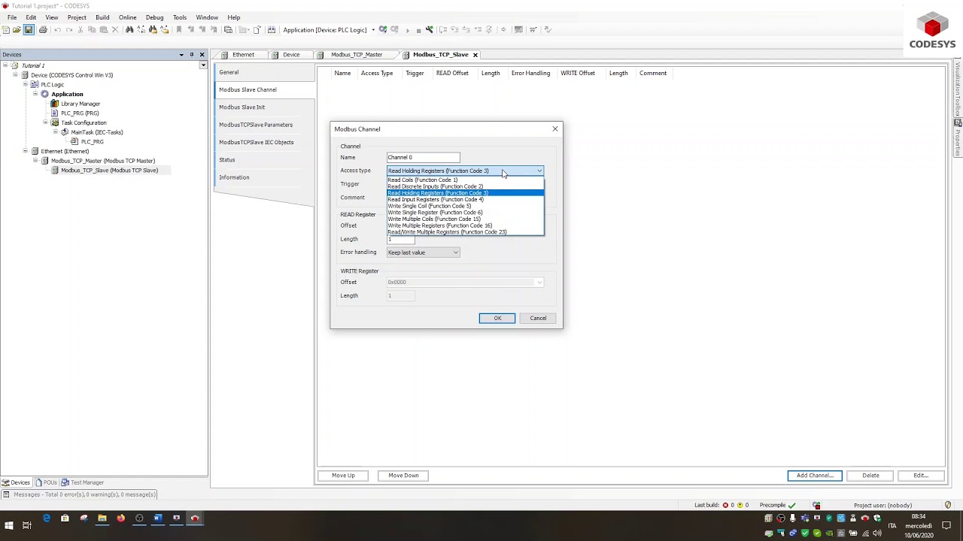Select PLC_PRG (PRG) in device tree
The width and height of the screenshot is (963, 541).
point(80,113)
